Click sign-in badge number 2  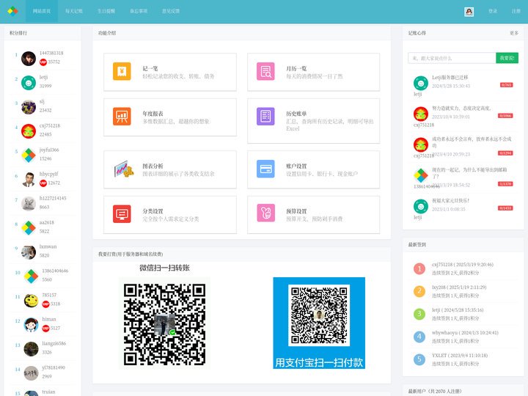point(419,291)
